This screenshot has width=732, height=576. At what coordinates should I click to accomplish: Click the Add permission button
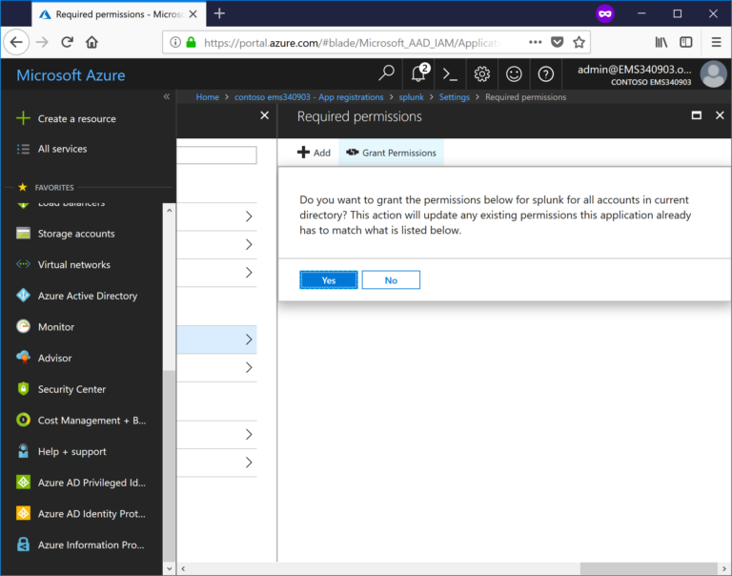pyautogui.click(x=314, y=153)
